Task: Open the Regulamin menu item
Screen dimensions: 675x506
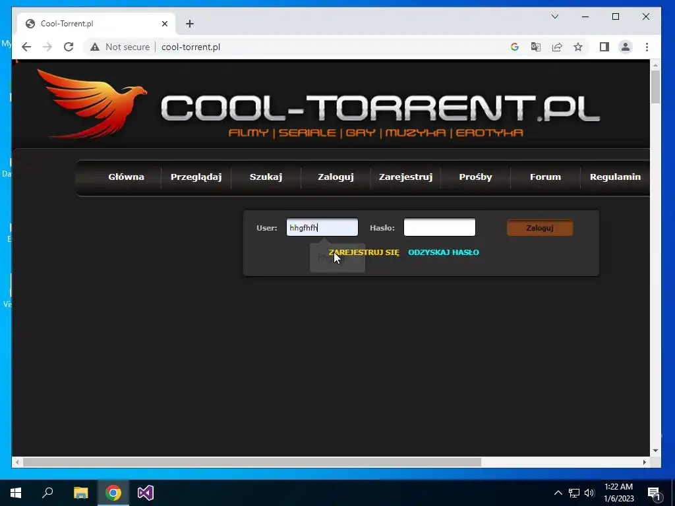Action: pyautogui.click(x=615, y=177)
